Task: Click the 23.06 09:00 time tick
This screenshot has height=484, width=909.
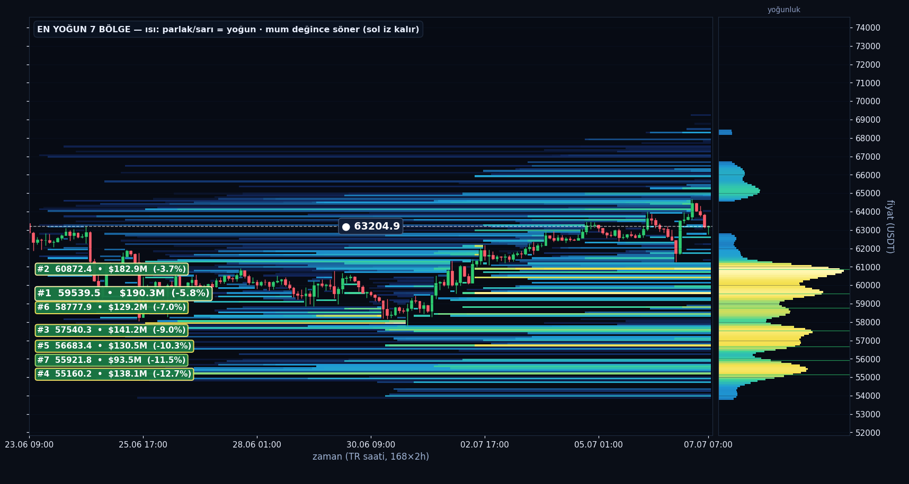Action: point(29,445)
